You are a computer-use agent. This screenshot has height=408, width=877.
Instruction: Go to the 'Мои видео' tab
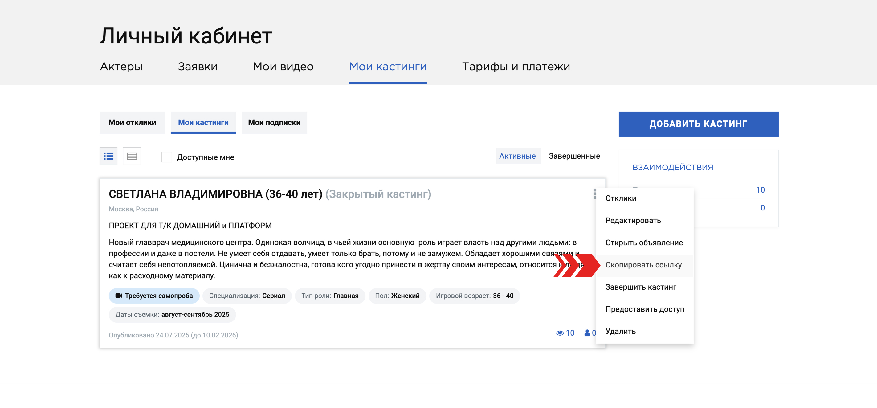(x=283, y=67)
